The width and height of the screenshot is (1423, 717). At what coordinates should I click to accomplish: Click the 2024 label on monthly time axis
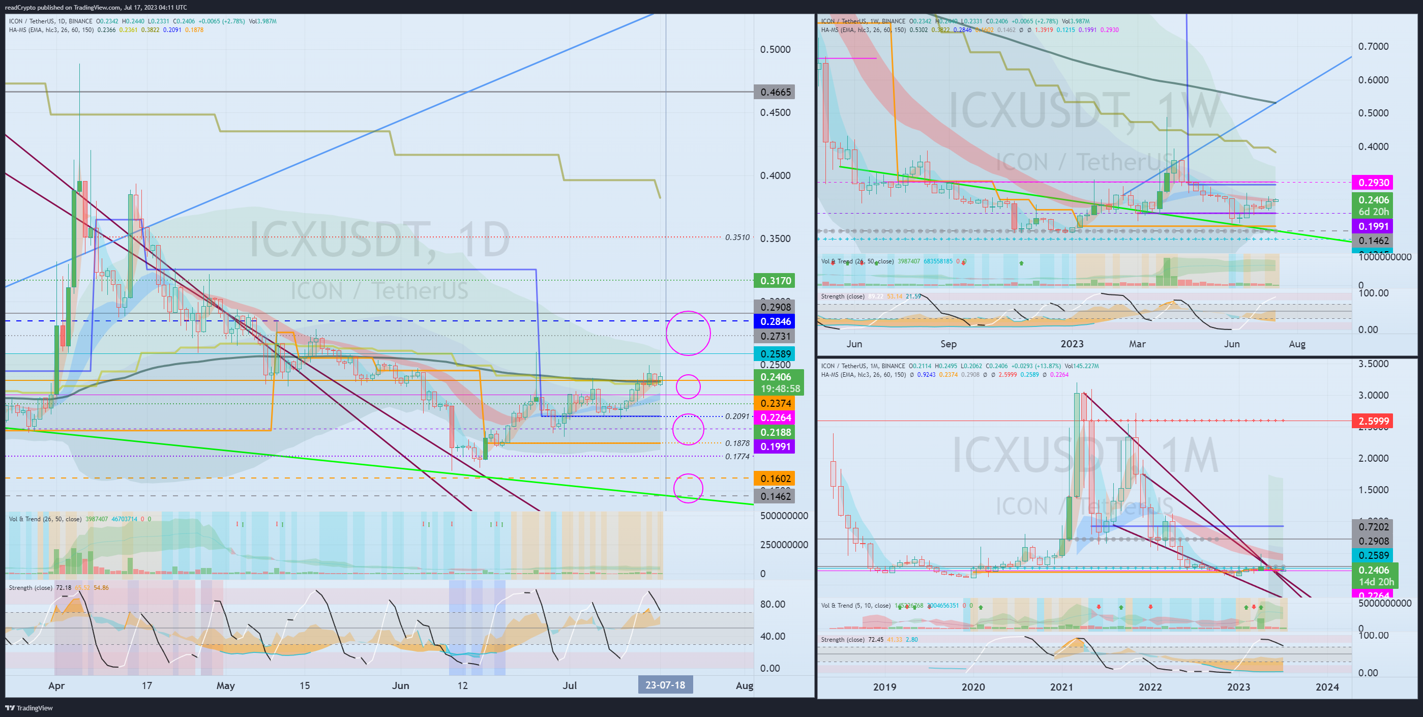pos(1327,686)
